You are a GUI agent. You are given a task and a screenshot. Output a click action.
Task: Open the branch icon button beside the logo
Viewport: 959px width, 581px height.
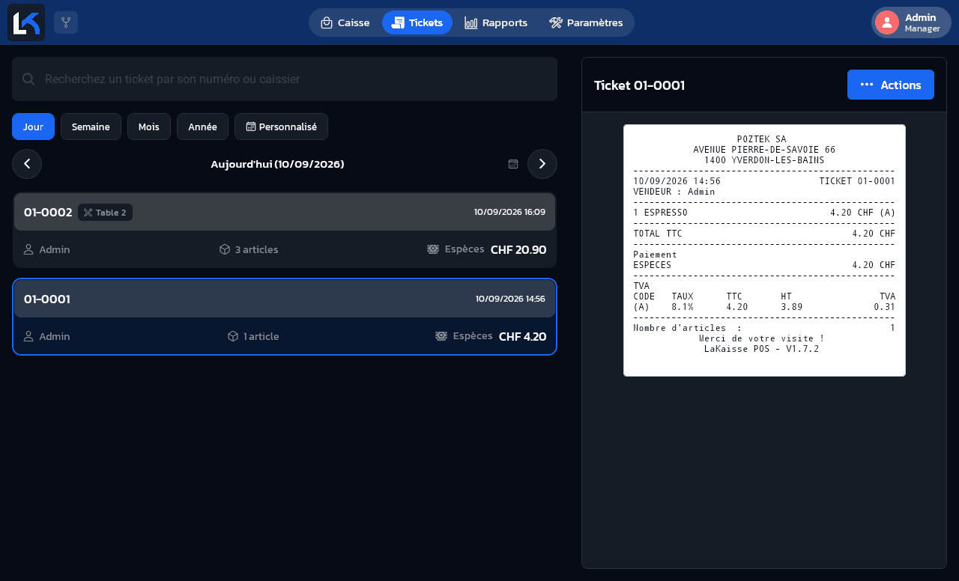(x=66, y=22)
